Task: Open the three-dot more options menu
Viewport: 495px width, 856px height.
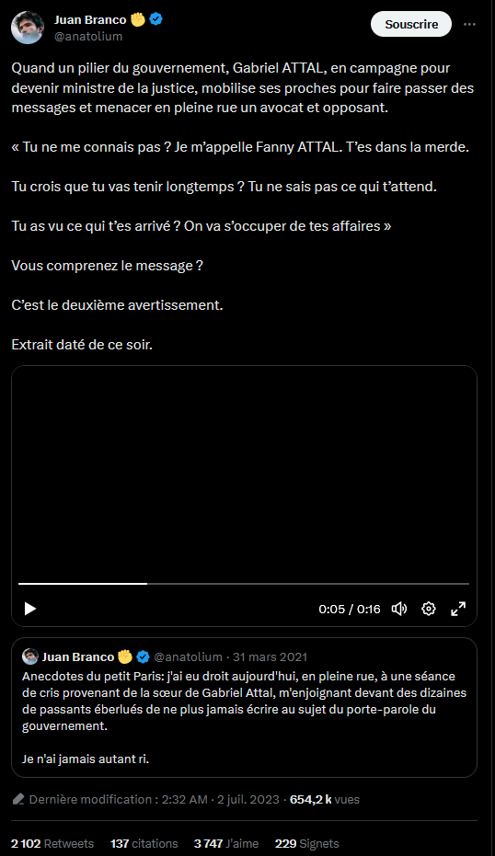Action: tap(469, 25)
